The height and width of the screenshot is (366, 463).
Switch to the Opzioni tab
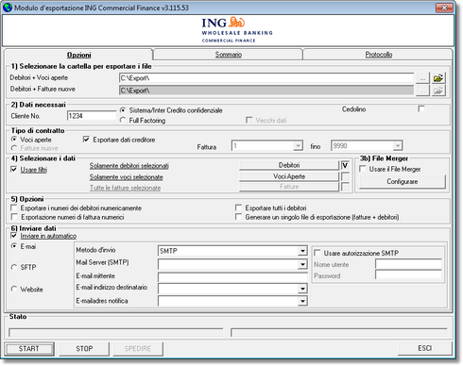(x=79, y=55)
